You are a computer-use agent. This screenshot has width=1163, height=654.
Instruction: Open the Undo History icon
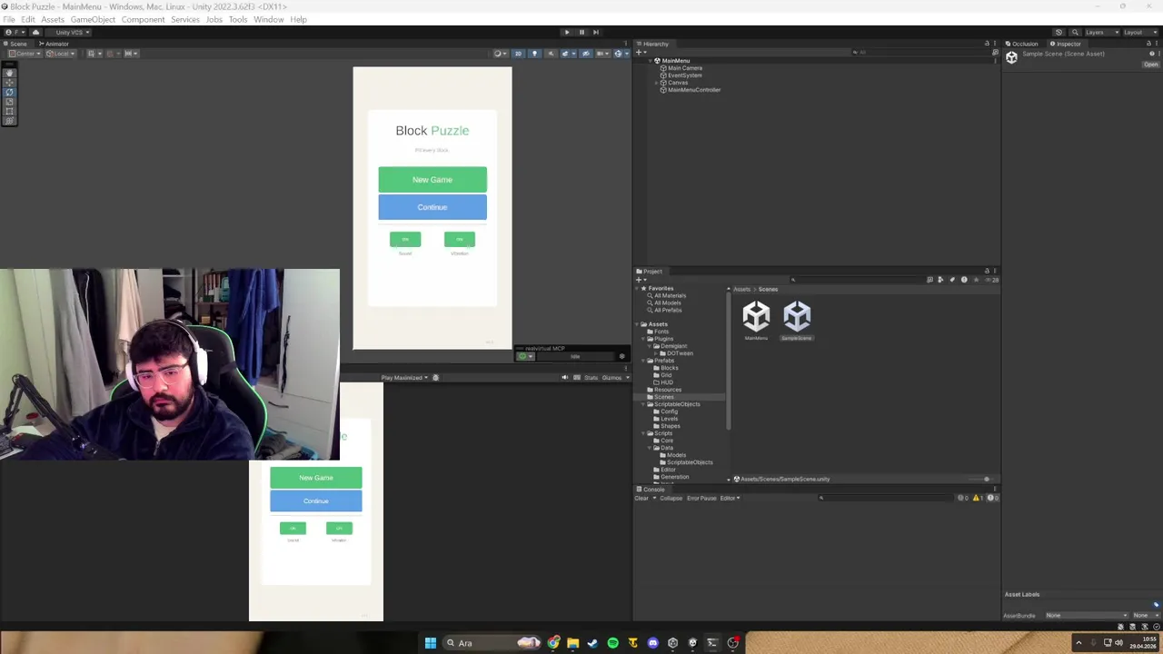click(x=1059, y=32)
